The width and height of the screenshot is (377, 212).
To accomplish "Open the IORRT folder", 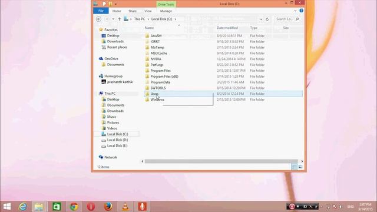I will pos(155,42).
